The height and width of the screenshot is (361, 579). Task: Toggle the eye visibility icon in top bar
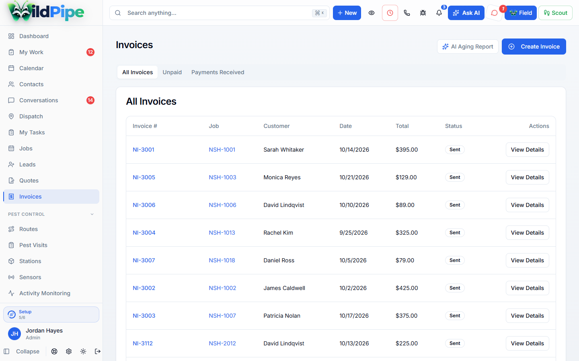[x=372, y=13]
